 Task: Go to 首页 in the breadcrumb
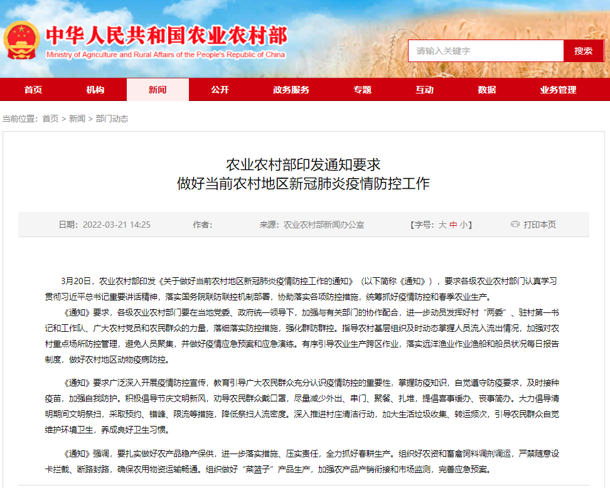(x=51, y=119)
